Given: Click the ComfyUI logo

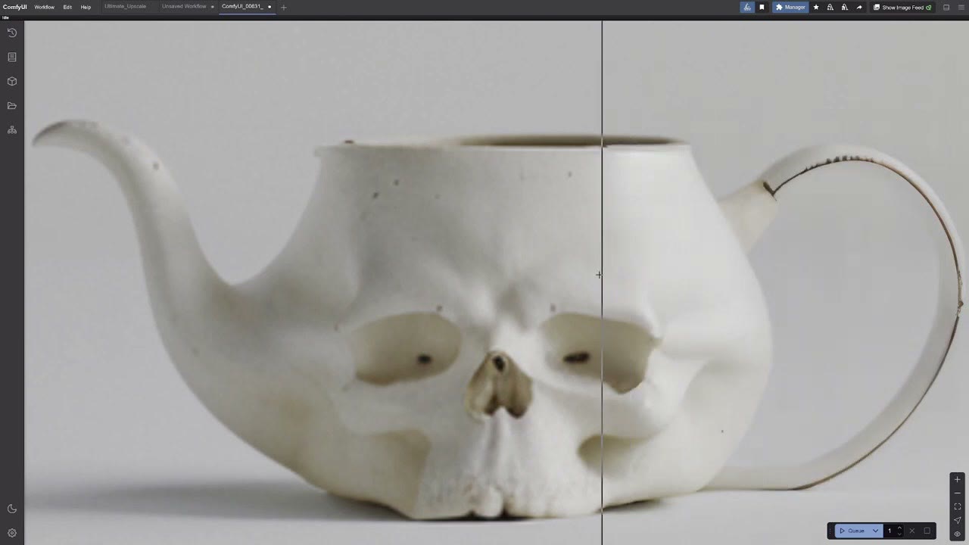Looking at the screenshot, I should coord(14,7).
